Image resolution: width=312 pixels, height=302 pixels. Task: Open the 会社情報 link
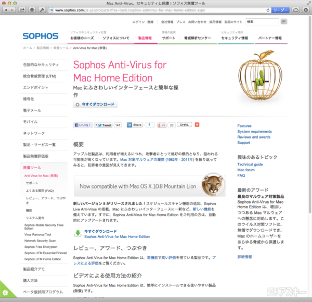[167, 22]
